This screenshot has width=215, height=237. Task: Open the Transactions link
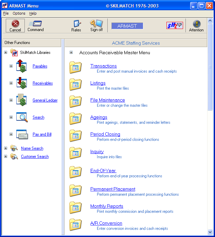[x=104, y=66]
